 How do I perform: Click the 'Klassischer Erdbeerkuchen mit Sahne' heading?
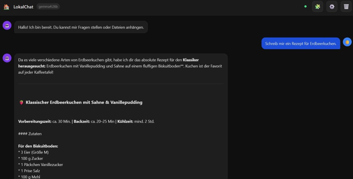tap(84, 102)
